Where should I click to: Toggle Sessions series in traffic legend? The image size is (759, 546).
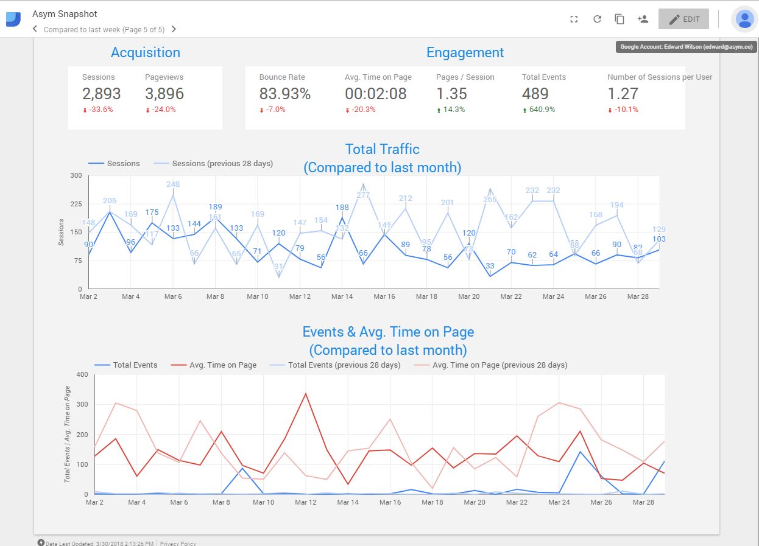115,163
